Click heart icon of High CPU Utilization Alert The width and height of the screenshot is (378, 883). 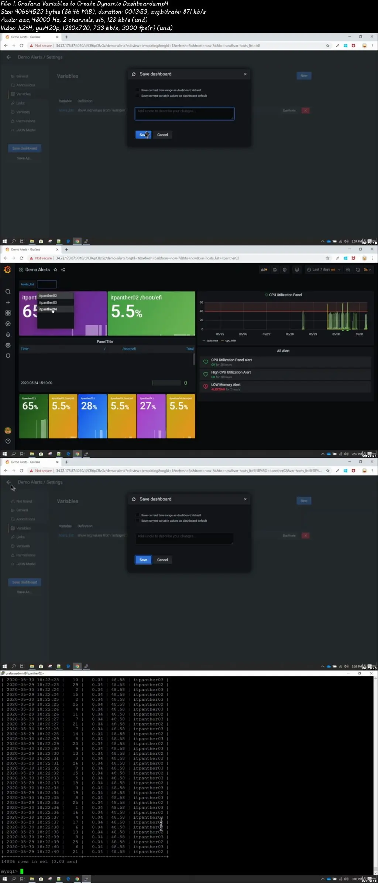coord(206,374)
